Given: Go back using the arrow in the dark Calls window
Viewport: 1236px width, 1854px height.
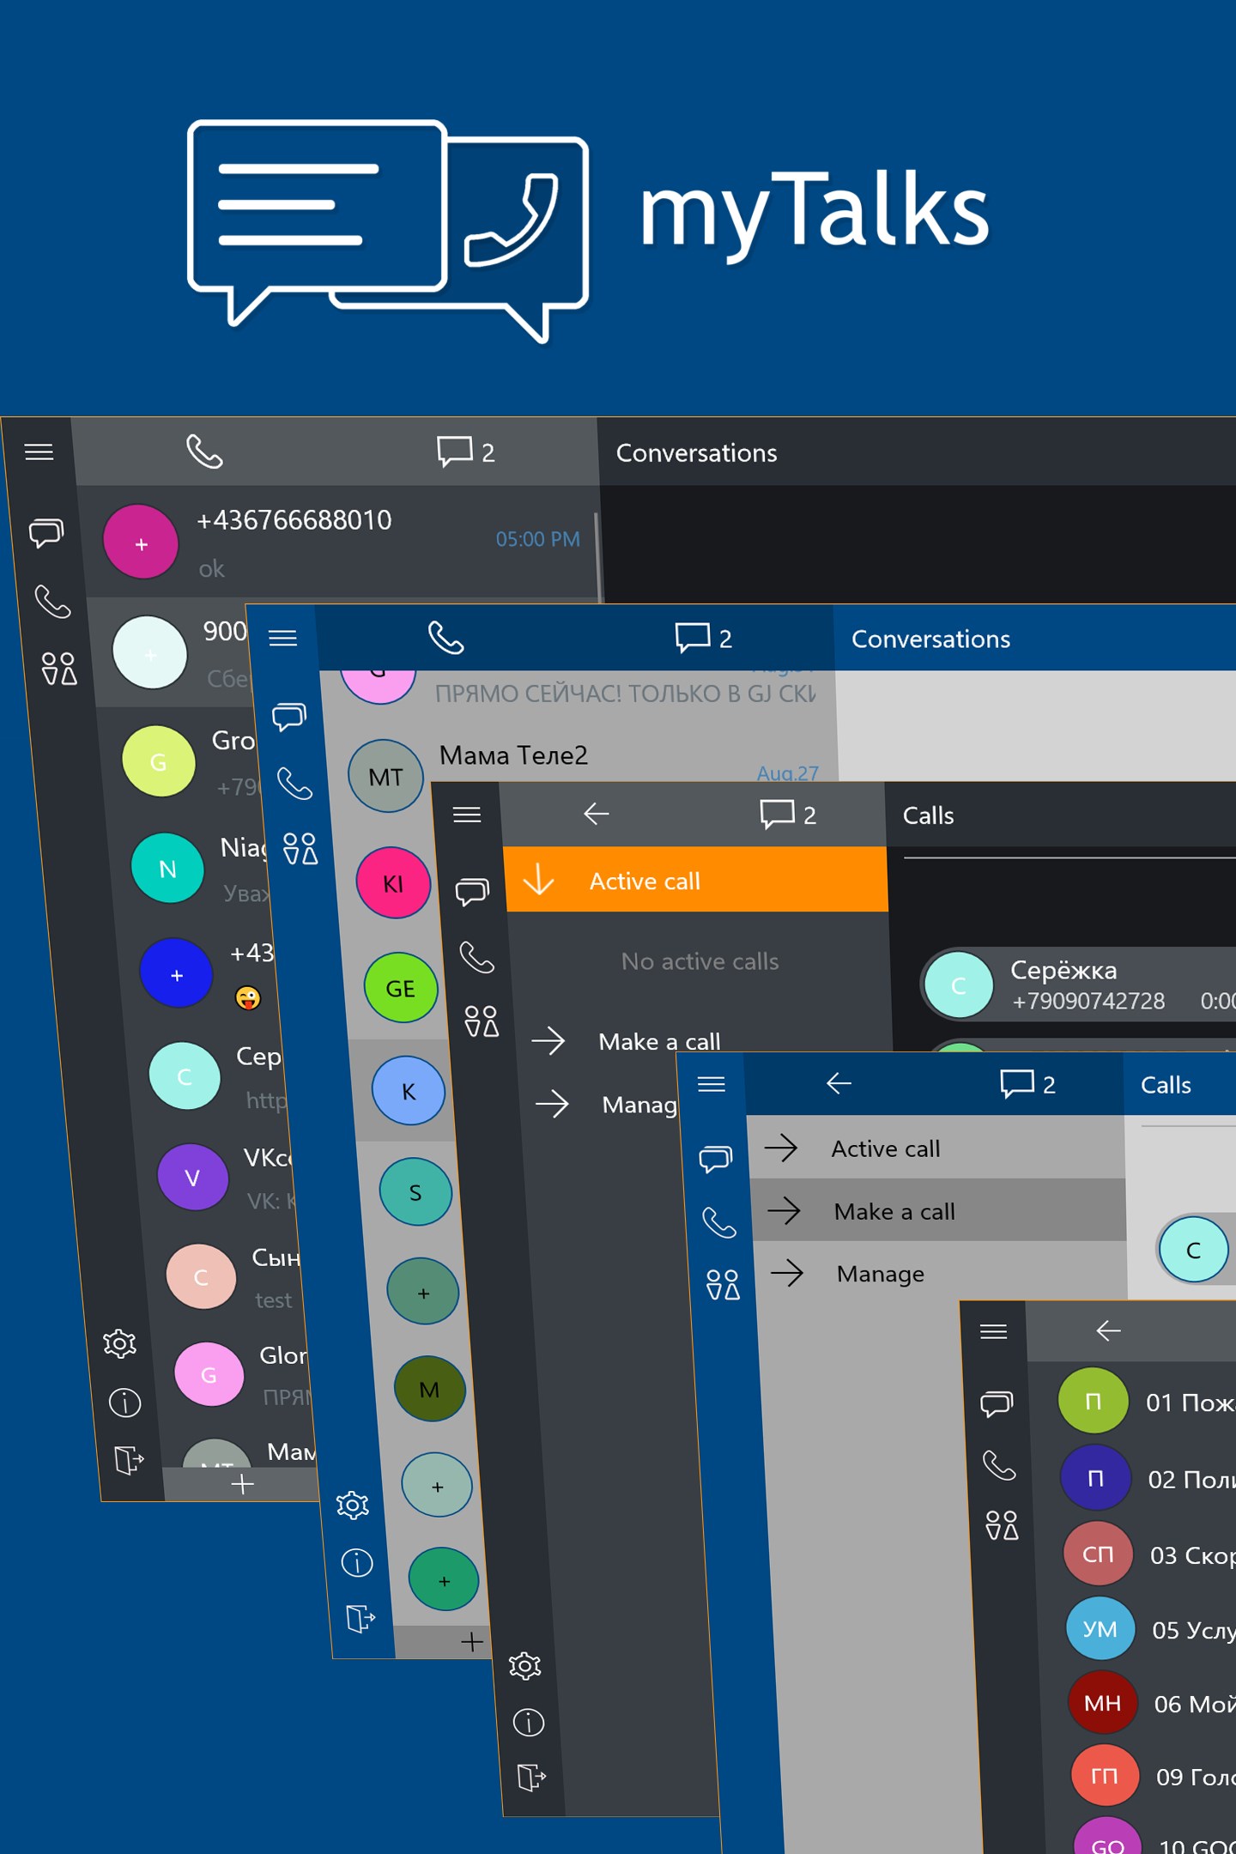Looking at the screenshot, I should pyautogui.click(x=596, y=814).
